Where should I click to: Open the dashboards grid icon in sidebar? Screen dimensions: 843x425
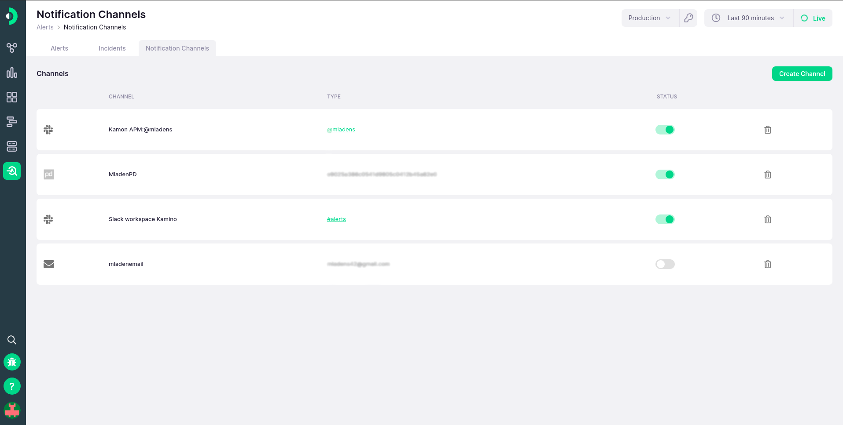click(x=12, y=97)
